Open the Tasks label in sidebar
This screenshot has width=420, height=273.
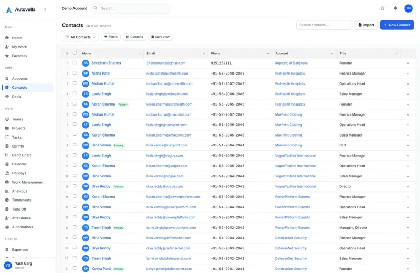click(17, 137)
